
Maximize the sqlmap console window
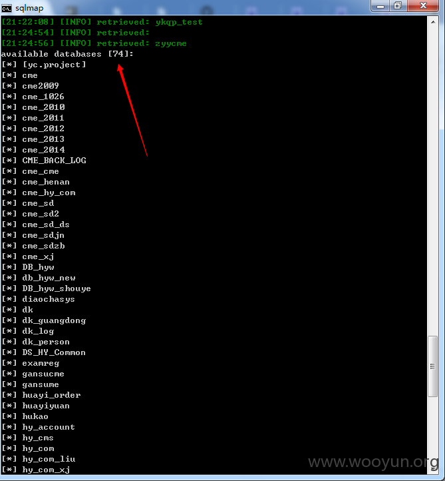click(398, 6)
